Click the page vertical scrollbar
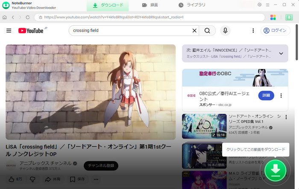This screenshot has width=299, height=189. pos(297,42)
